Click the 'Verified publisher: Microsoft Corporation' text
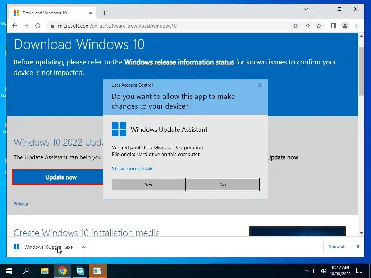 (157, 147)
